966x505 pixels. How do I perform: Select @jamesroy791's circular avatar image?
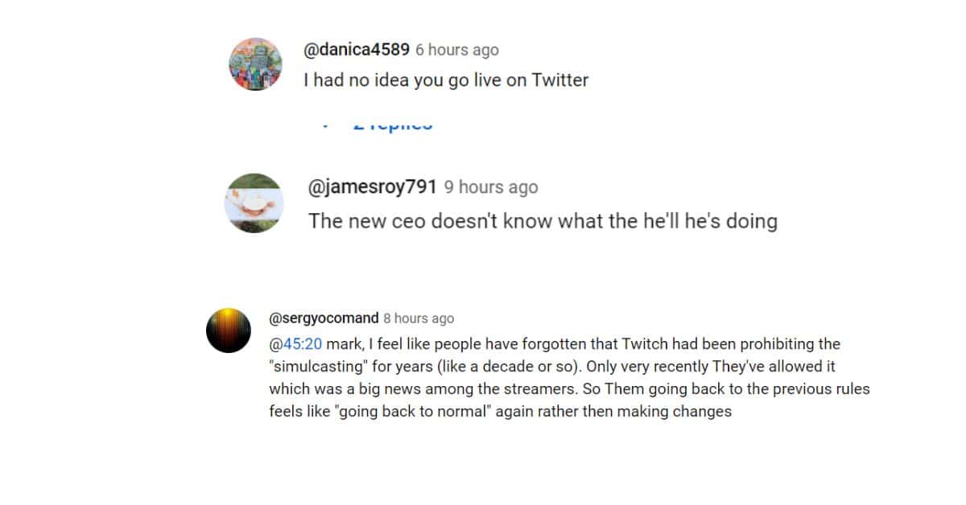click(x=254, y=203)
